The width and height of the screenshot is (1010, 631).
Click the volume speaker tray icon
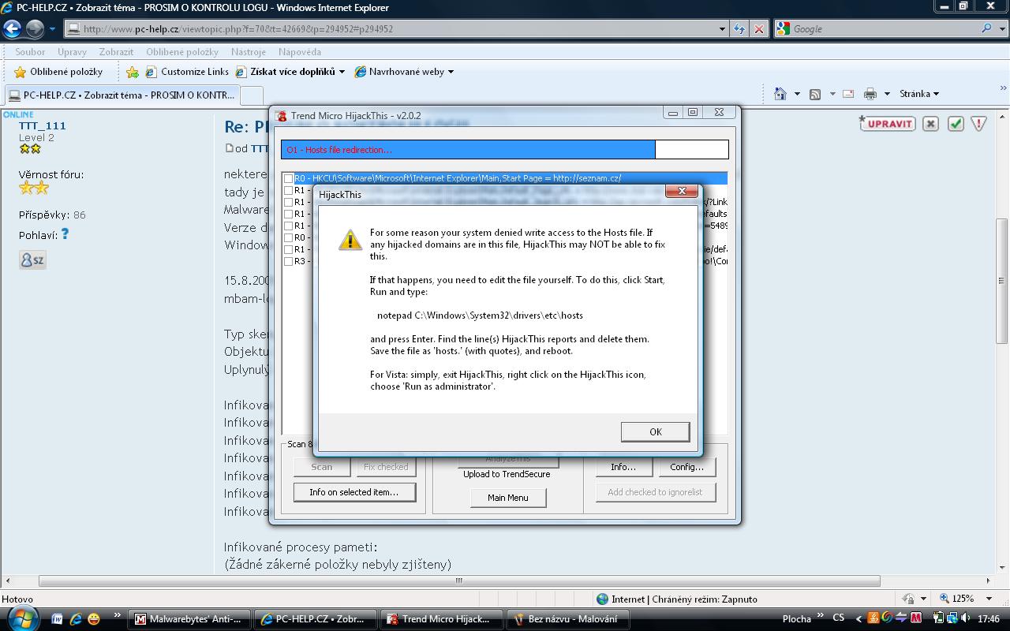click(x=964, y=618)
